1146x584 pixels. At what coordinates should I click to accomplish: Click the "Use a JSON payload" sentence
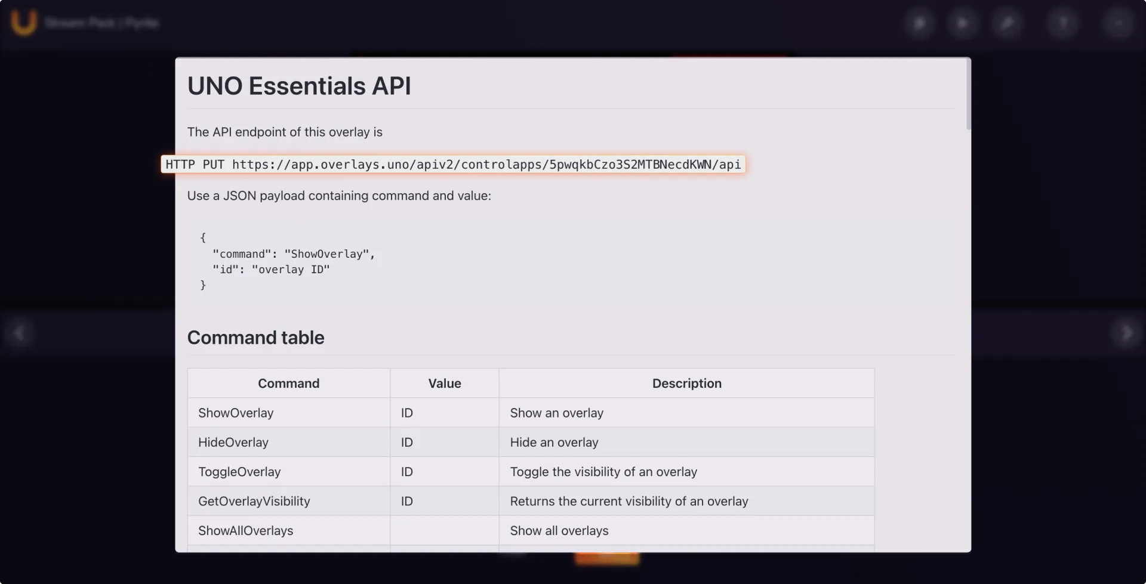339,196
